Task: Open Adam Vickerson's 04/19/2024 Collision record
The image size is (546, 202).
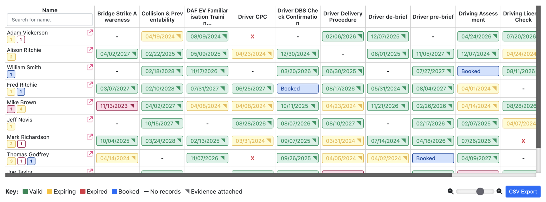Action: pyautogui.click(x=162, y=36)
